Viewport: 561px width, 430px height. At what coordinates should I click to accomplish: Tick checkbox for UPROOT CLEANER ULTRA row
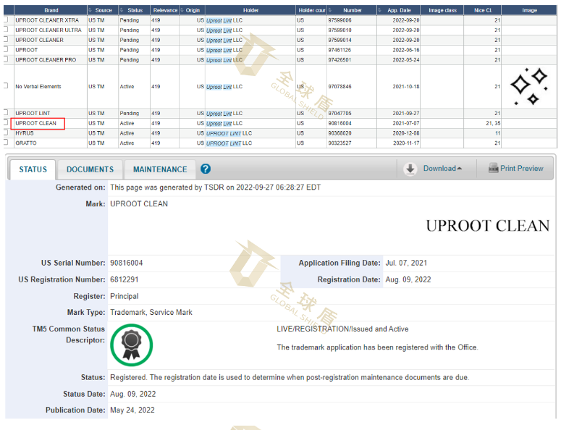[x=5, y=30]
